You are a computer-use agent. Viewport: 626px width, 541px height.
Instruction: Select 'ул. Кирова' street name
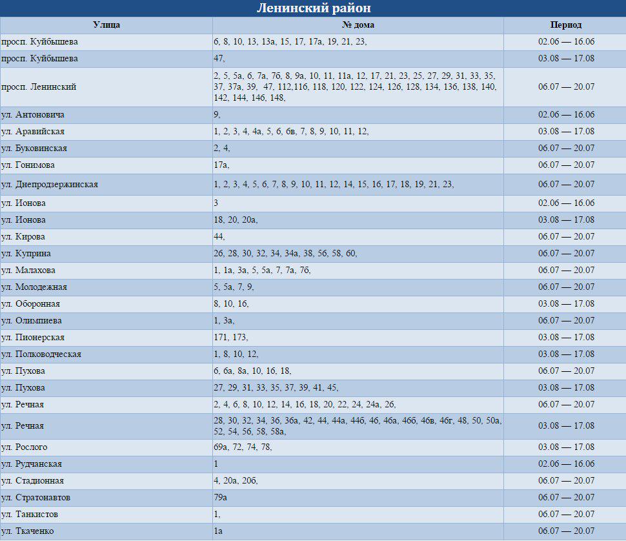23,236
